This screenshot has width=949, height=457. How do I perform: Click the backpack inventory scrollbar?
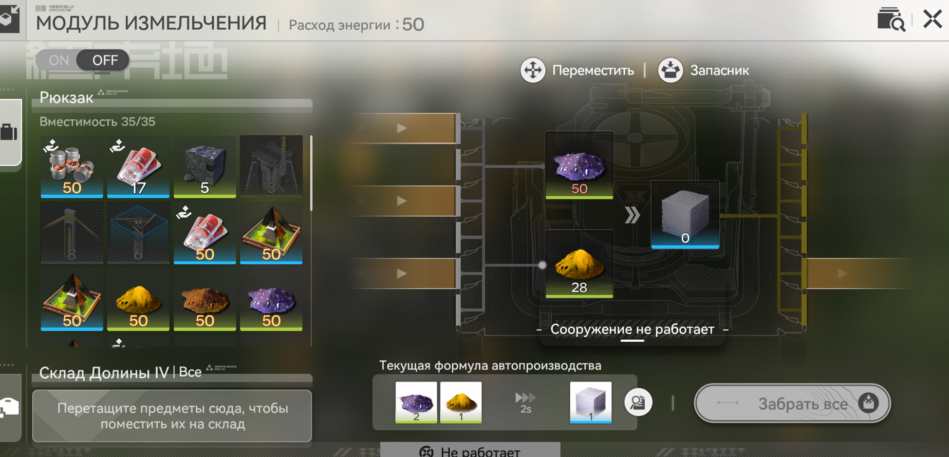click(x=311, y=173)
